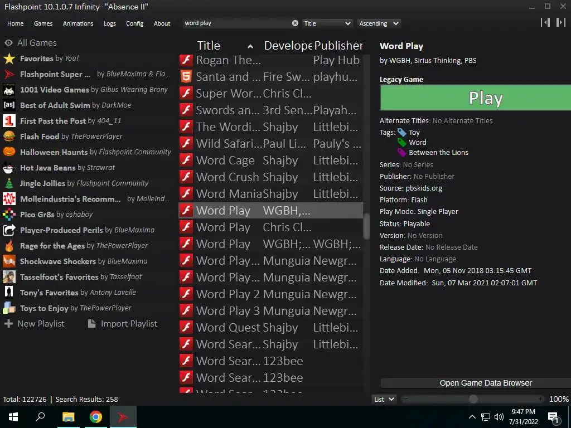Select the 1001 Video Games playlist icon
The image size is (571, 428).
click(9, 90)
